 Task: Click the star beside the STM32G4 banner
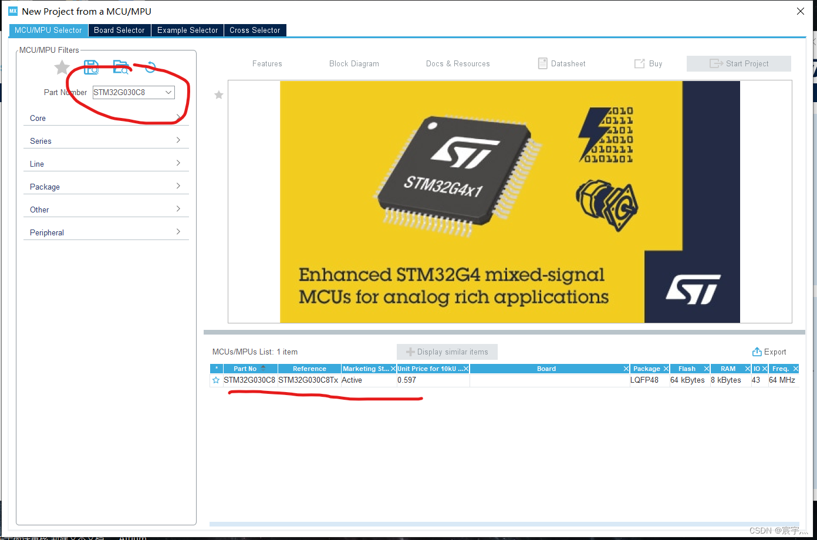tap(219, 95)
